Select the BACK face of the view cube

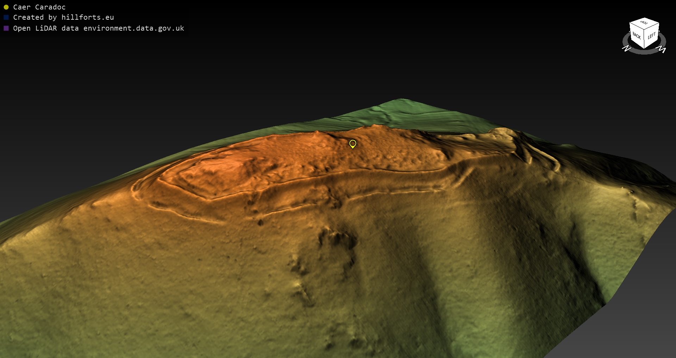click(637, 36)
